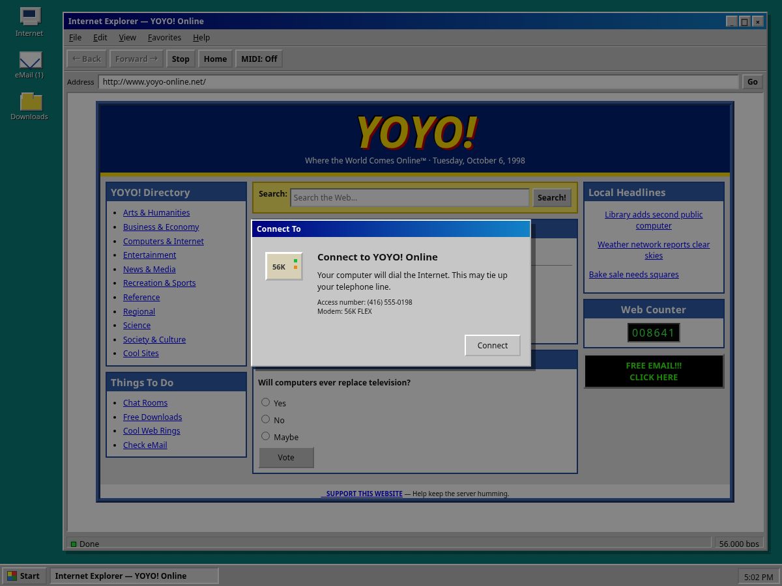Open the Bake sale needs squares headline
This screenshot has height=586, width=782.
pyautogui.click(x=634, y=275)
